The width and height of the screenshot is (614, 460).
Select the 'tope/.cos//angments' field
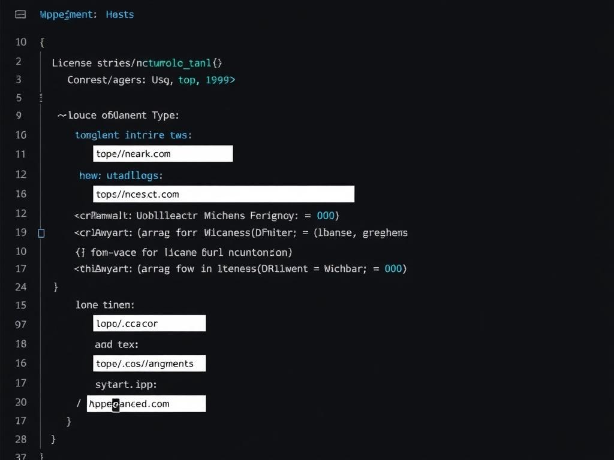tap(149, 364)
